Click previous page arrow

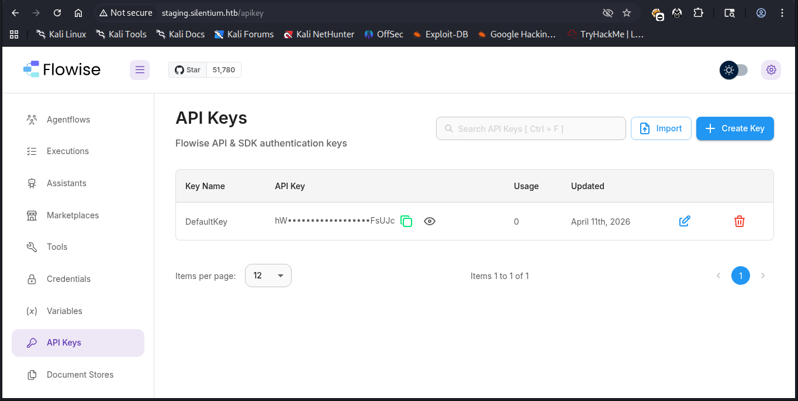pyautogui.click(x=718, y=276)
